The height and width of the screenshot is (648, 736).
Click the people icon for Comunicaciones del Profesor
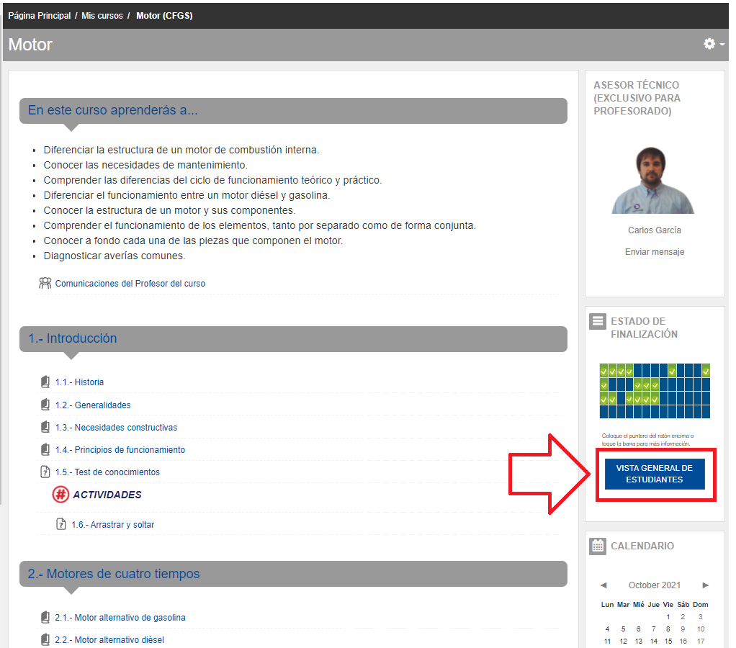[45, 283]
